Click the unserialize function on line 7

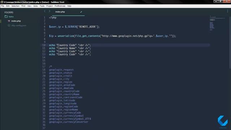(x=66, y=36)
